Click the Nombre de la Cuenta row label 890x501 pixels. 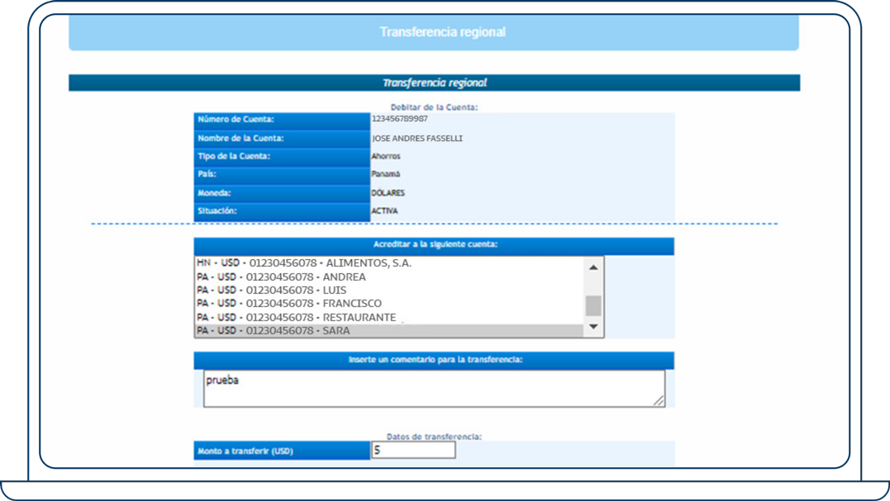click(248, 138)
